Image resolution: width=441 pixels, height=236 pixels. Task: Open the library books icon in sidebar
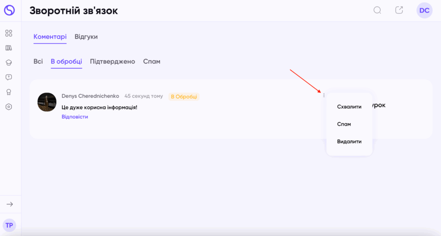9,48
